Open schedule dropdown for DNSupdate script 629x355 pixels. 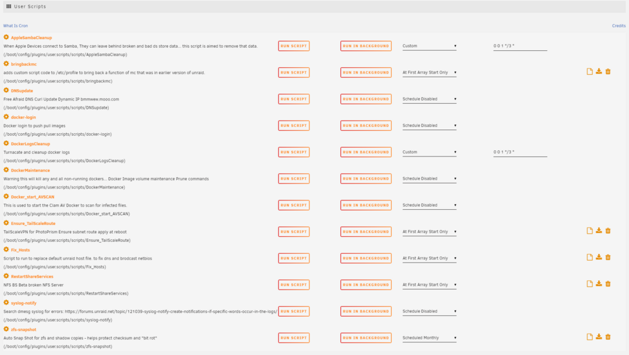tap(429, 99)
